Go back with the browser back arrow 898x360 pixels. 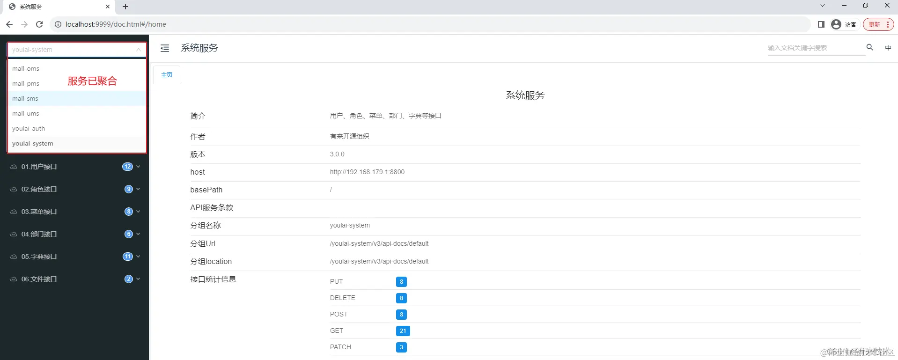pyautogui.click(x=9, y=24)
